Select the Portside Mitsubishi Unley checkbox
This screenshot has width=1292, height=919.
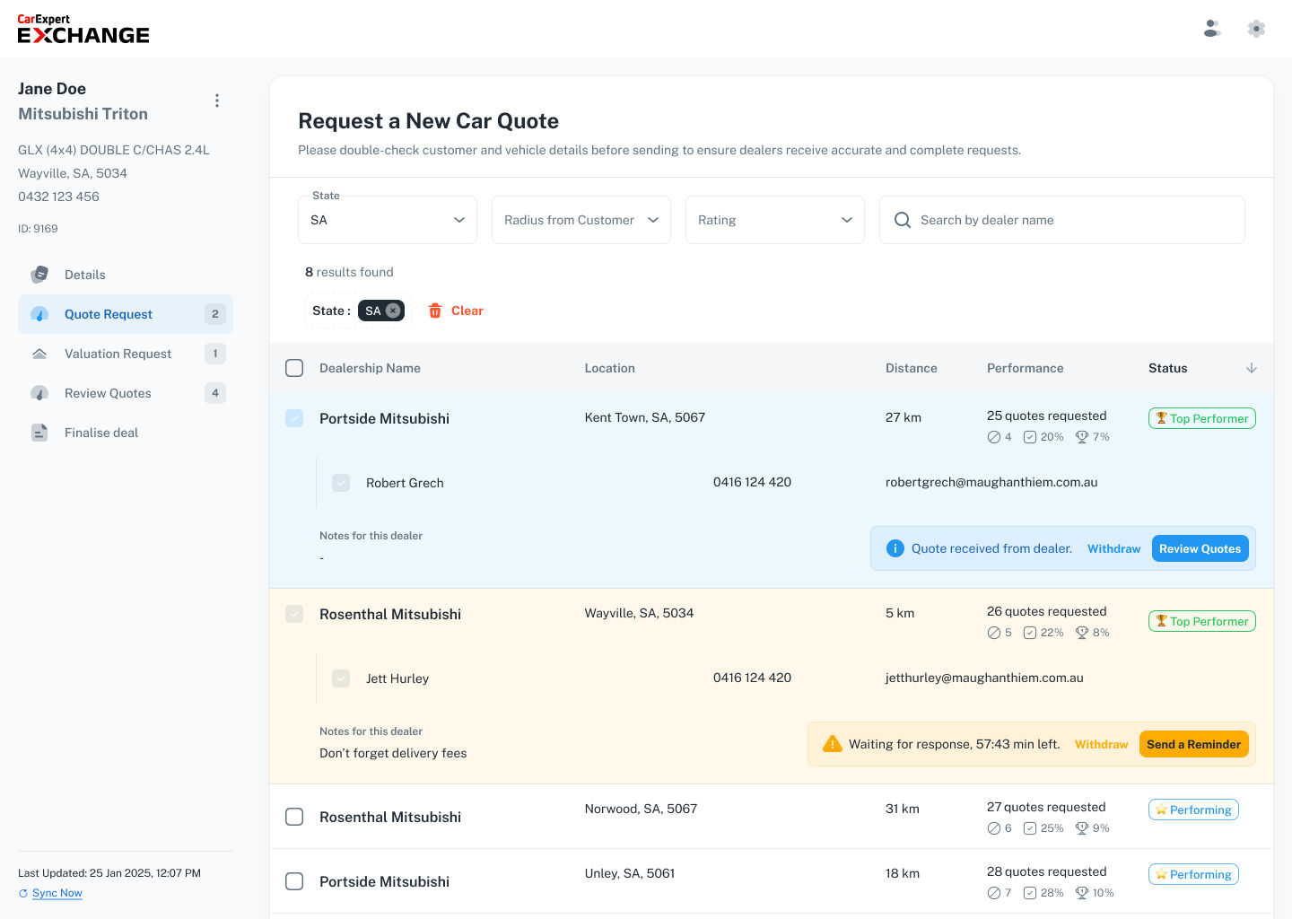pyautogui.click(x=294, y=881)
